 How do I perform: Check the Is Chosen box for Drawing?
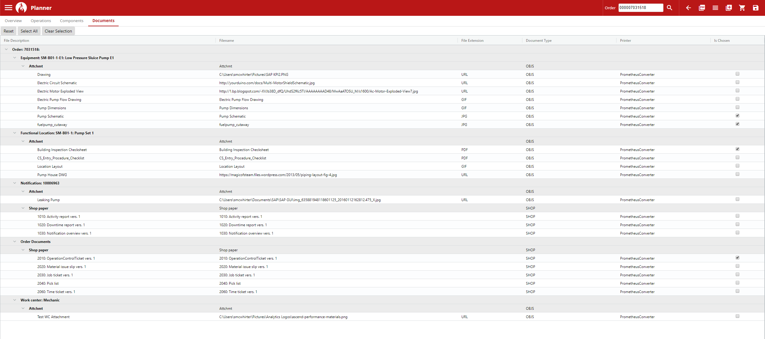[738, 74]
